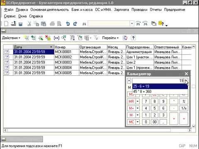The image size is (199, 149).
Task: Click cell Цех 2 in Подразделение column
Action: (x=140, y=62)
